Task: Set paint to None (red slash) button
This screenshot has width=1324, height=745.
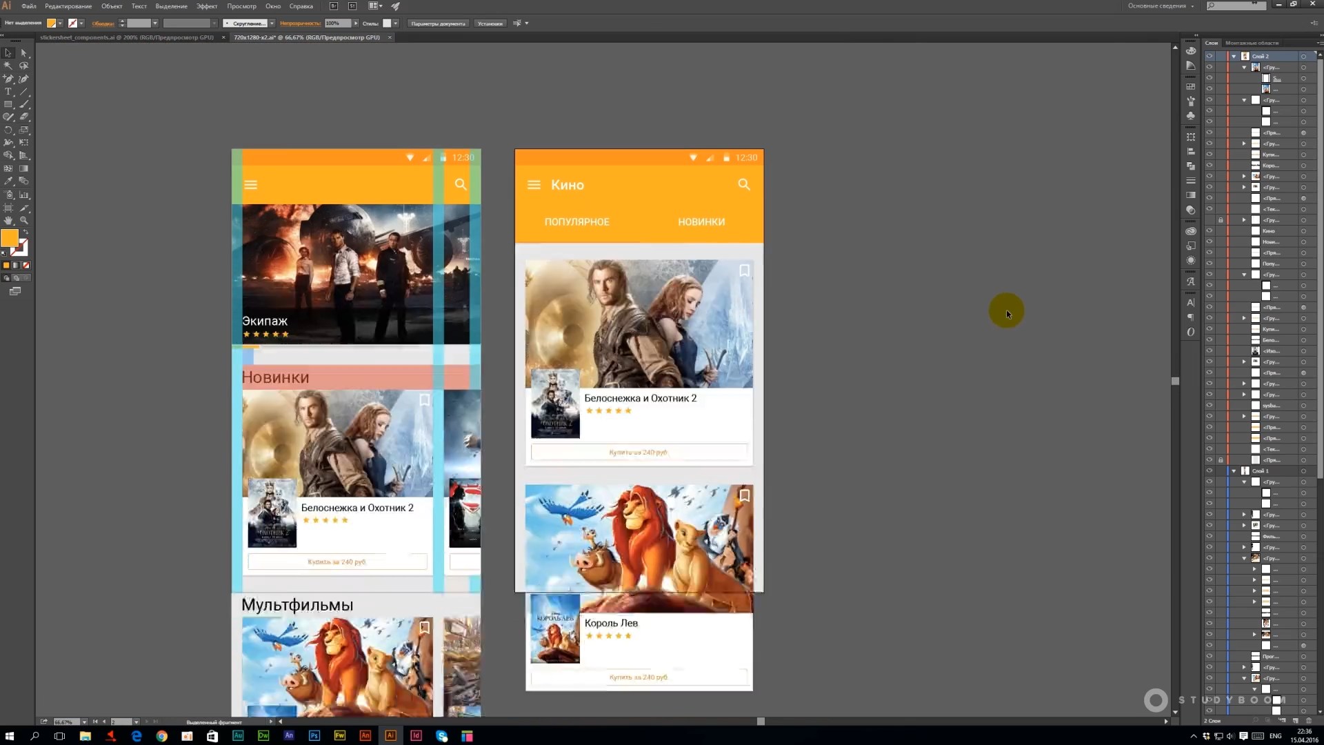Action: [26, 266]
